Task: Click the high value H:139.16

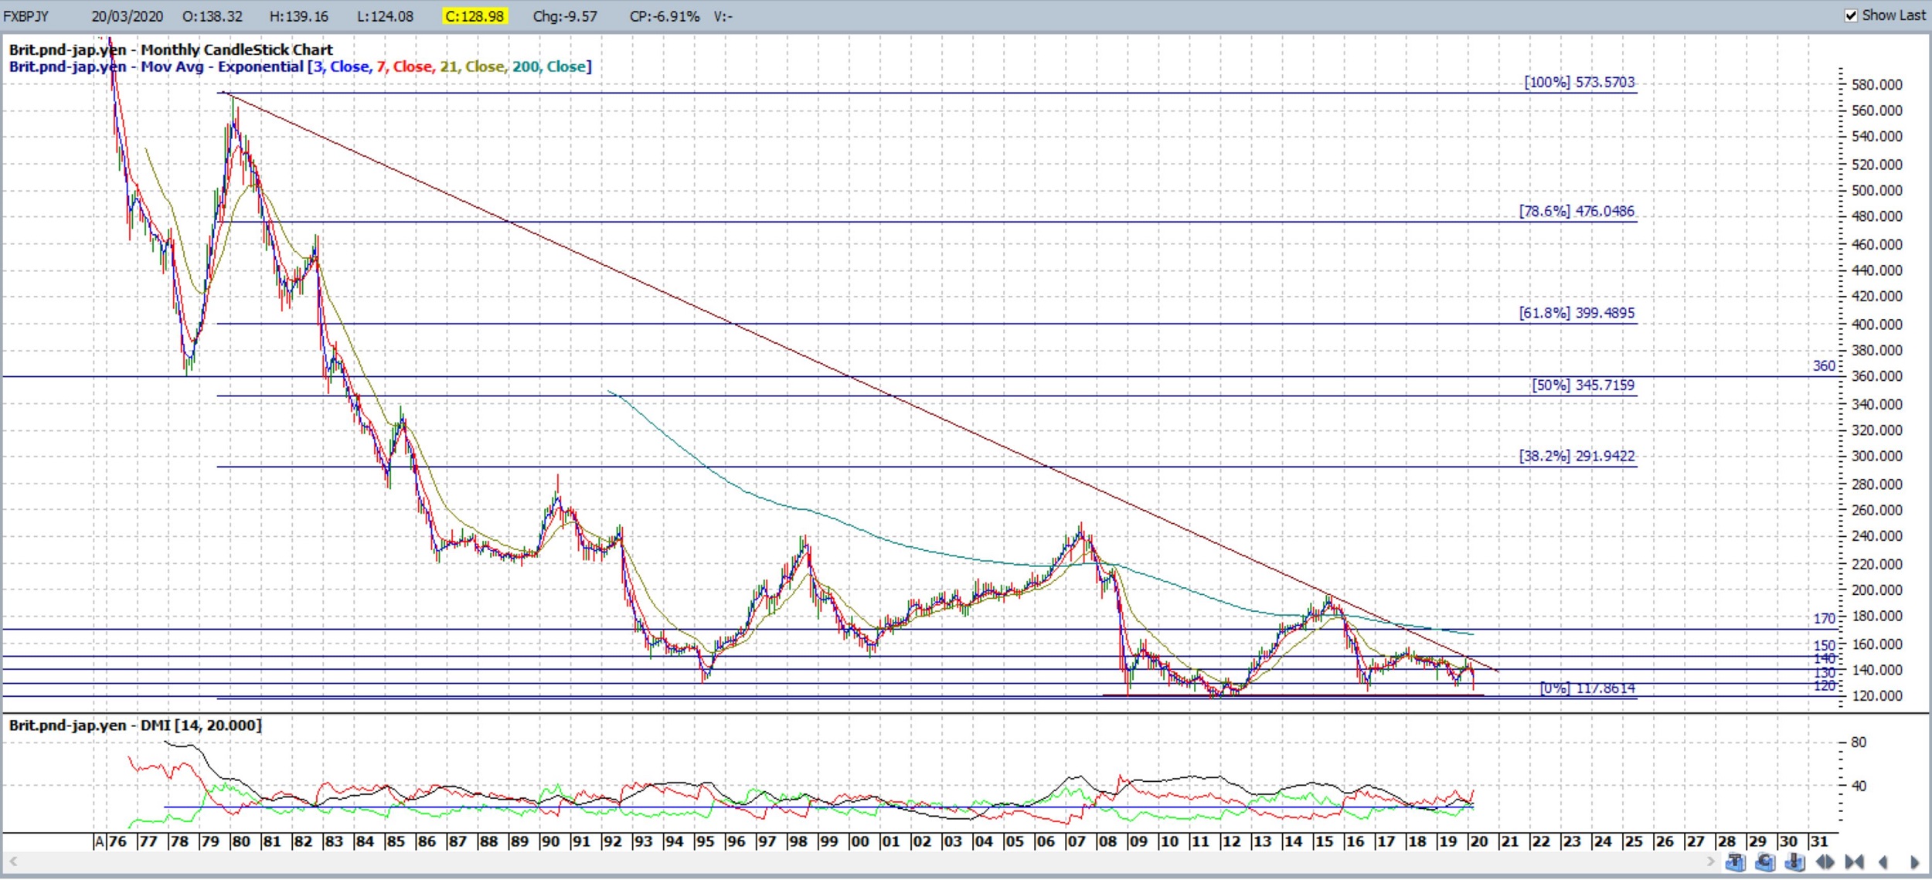Action: point(298,16)
